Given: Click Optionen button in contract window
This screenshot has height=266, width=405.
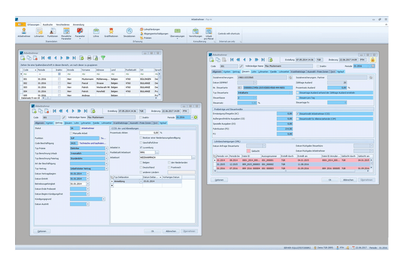Looking at the screenshot, I should click(42, 231).
